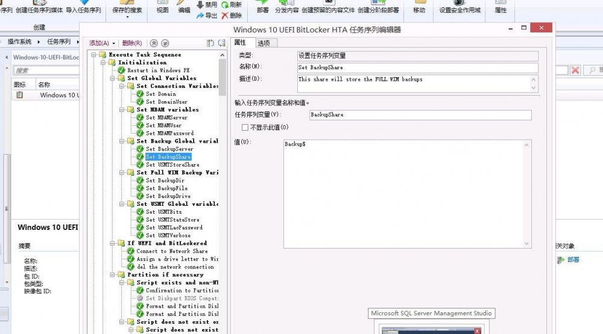Click the 部署 deployment icon in related objects

(560, 260)
